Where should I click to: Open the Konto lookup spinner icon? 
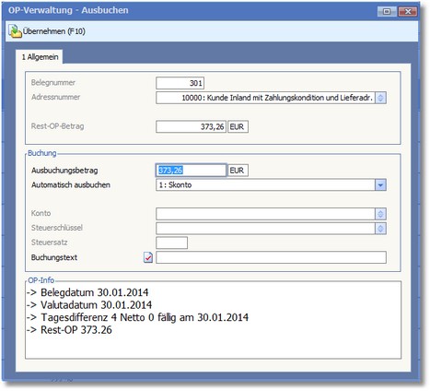click(380, 214)
